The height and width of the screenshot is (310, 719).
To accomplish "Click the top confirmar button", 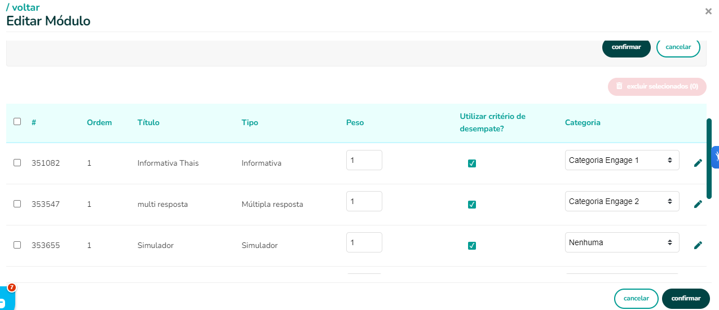I will point(627,47).
